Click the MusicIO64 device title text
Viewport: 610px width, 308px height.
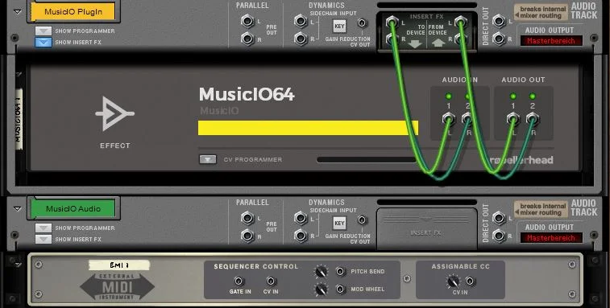pyautogui.click(x=247, y=94)
